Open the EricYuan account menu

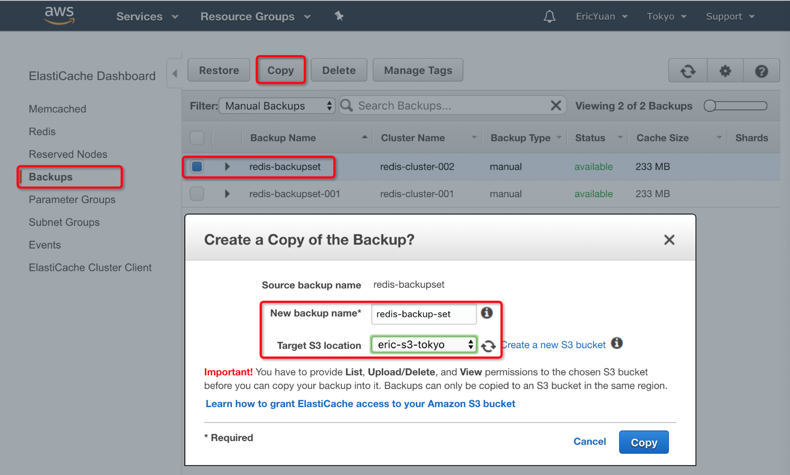pyautogui.click(x=602, y=16)
